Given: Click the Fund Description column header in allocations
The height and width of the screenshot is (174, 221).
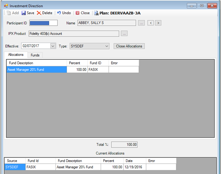Looking at the screenshot, I should click(x=37, y=63).
